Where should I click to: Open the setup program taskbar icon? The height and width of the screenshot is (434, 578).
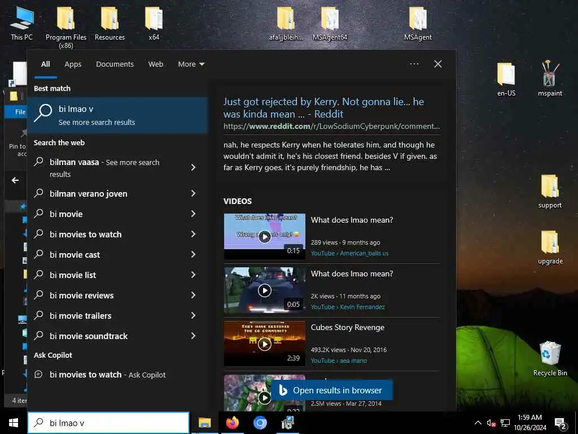pos(287,423)
